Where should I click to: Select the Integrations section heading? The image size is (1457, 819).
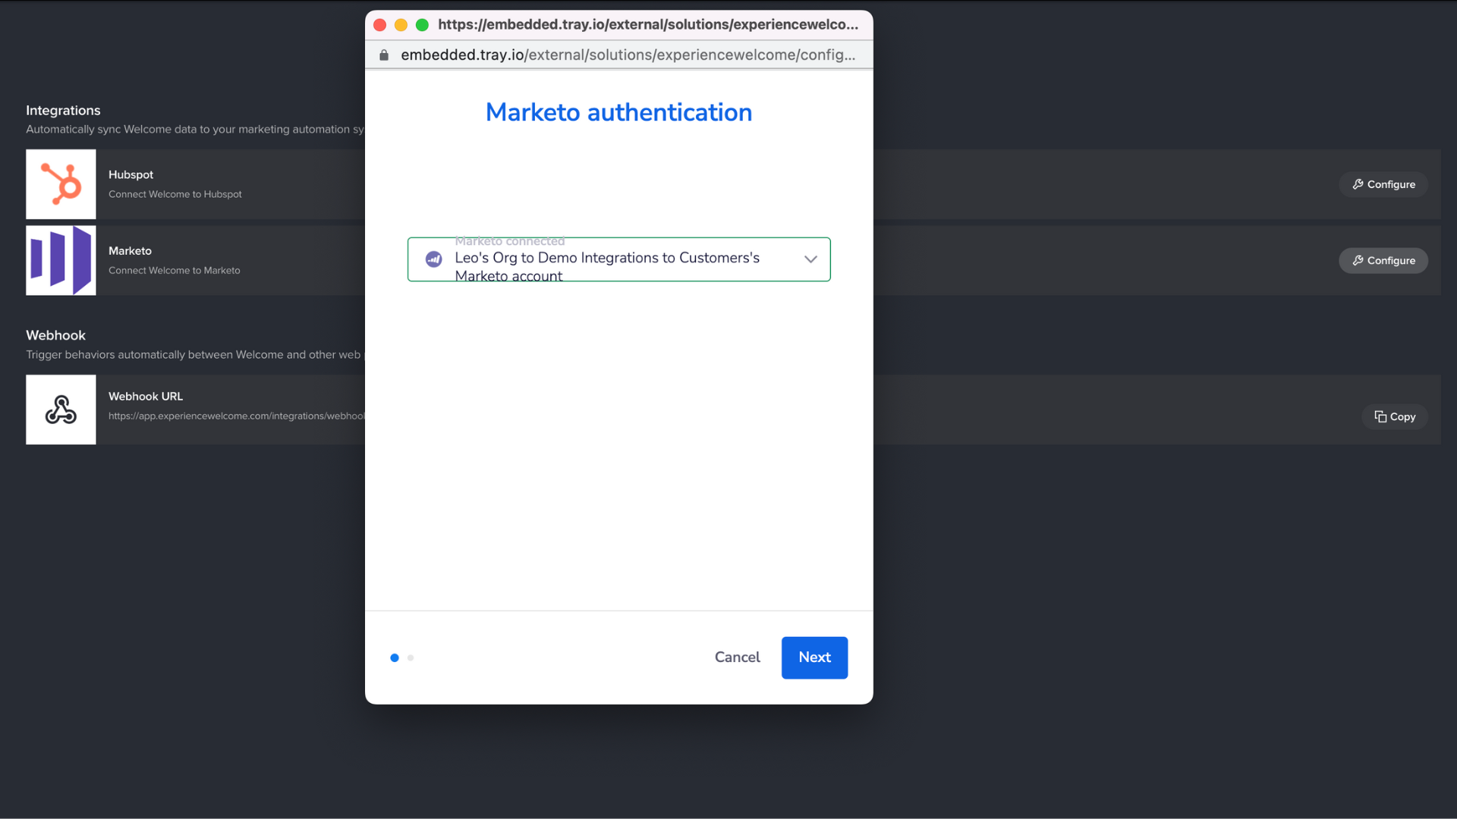tap(63, 110)
